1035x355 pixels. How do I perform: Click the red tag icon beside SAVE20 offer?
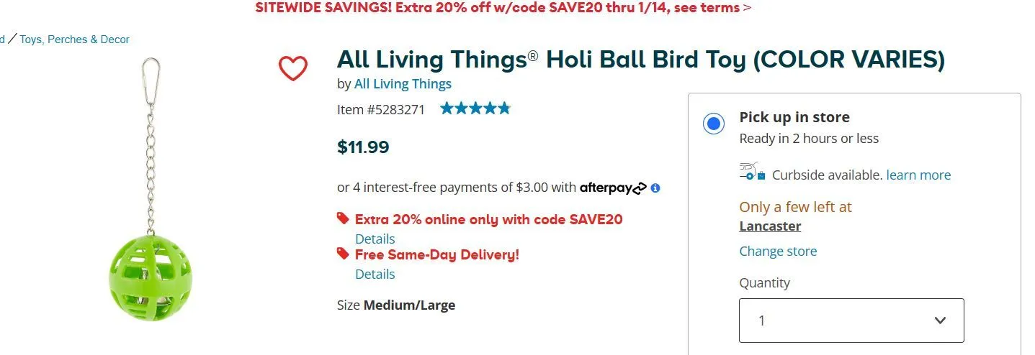(343, 218)
